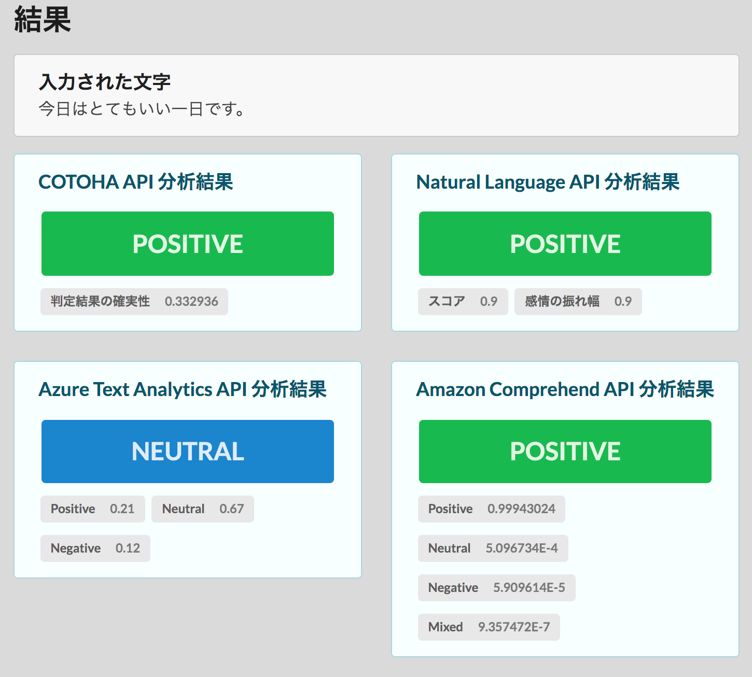752x677 pixels.
Task: Click the Positive 0.99943024 value in Amazon card
Action: (x=491, y=509)
